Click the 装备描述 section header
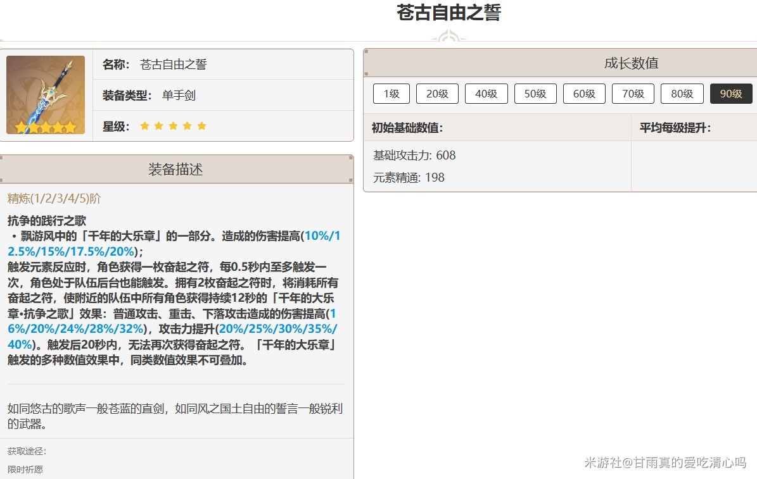The image size is (757, 479). coord(175,170)
